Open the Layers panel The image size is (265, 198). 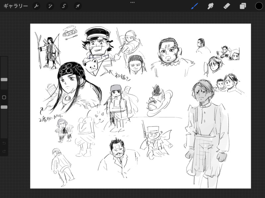coord(243,6)
